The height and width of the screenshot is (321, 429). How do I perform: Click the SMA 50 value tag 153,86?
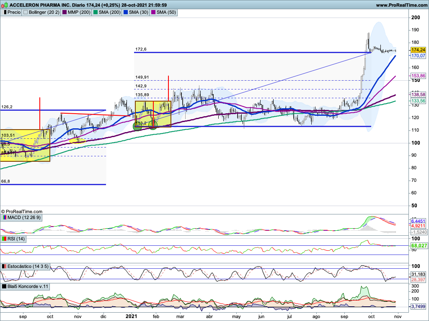click(419, 76)
